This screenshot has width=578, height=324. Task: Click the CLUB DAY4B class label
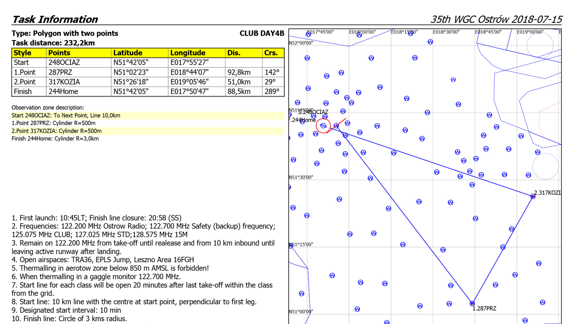pyautogui.click(x=262, y=33)
